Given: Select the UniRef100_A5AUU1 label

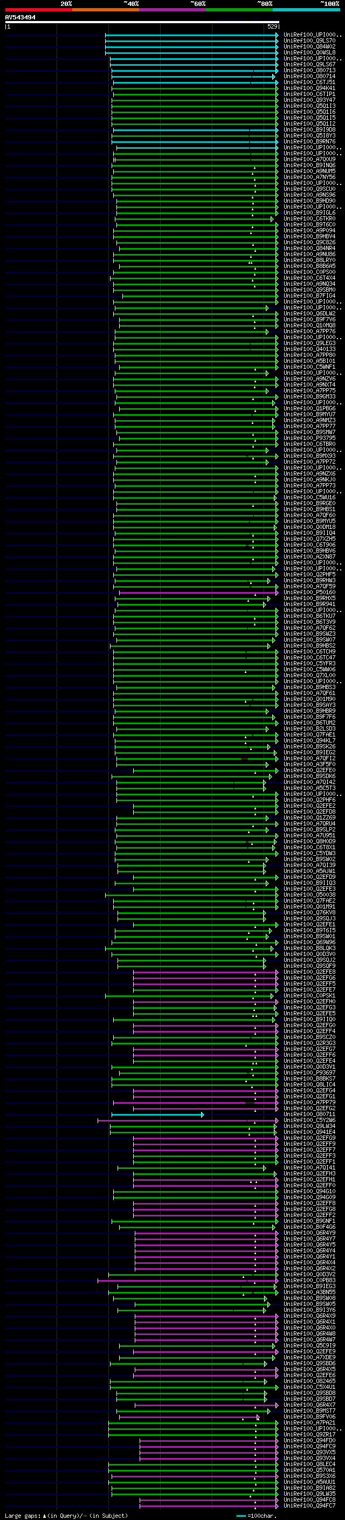Looking at the screenshot, I should pos(309,1482).
